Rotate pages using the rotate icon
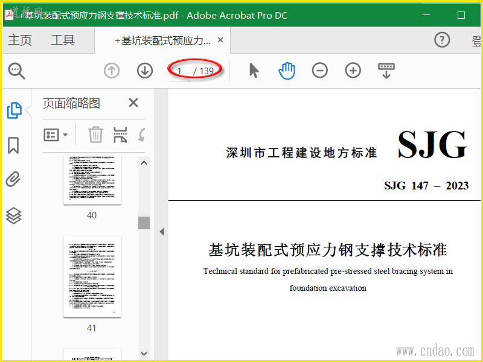 (142, 135)
